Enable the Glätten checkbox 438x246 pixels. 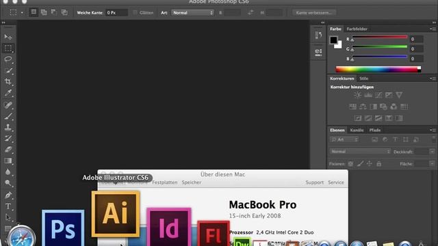136,12
